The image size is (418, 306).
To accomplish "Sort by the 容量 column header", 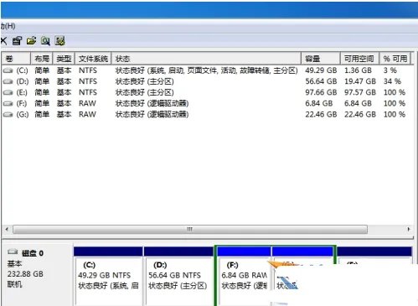I will tap(321, 59).
